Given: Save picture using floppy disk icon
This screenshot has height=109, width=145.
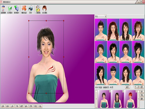Looking at the screenshot, I should [17, 9].
